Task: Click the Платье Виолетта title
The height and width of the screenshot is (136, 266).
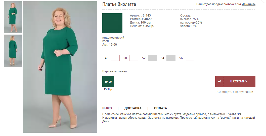Action: (x=119, y=4)
